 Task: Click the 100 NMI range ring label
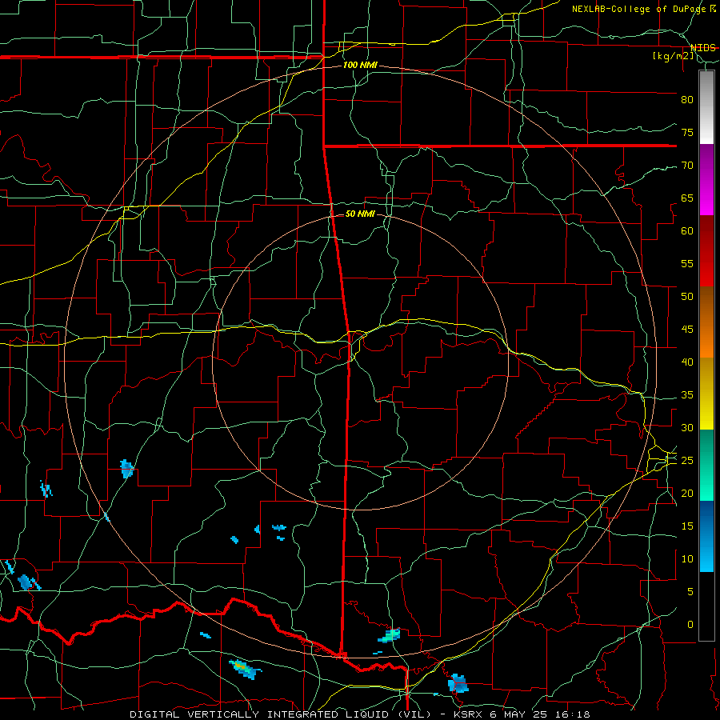click(x=360, y=66)
